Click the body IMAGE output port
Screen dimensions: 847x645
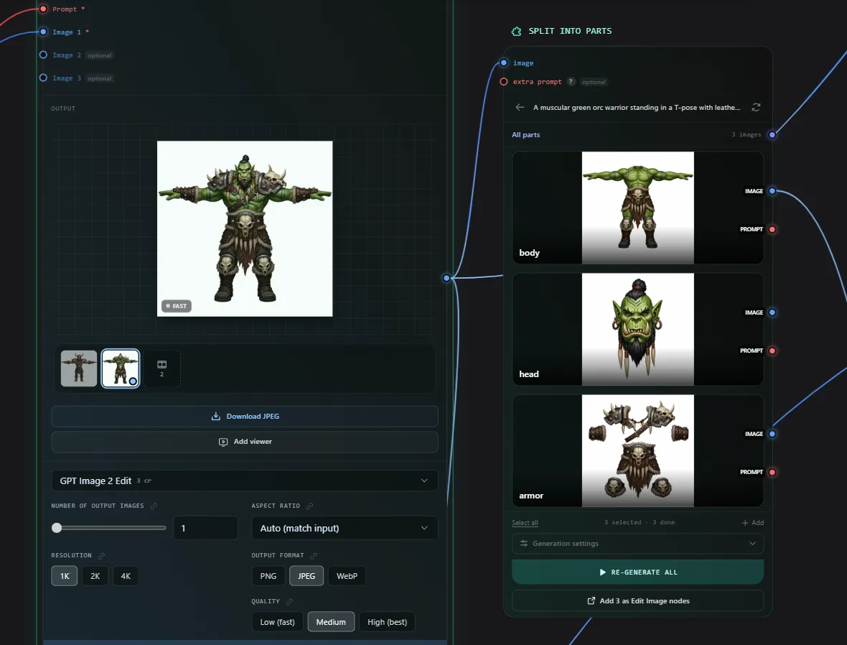(772, 191)
